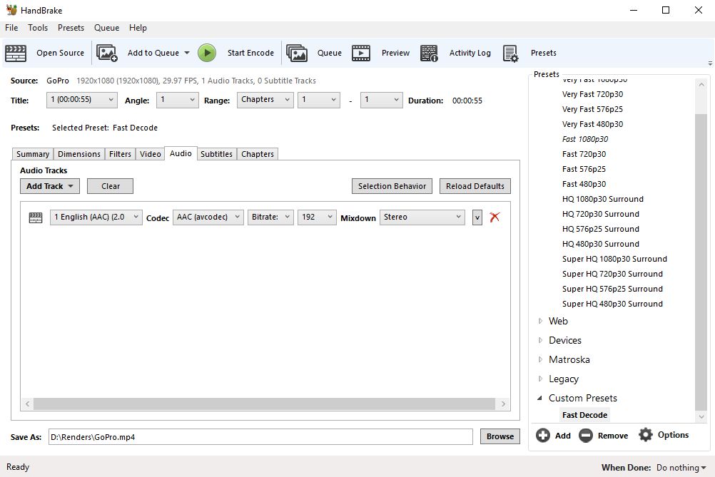Open the Queue menu
The width and height of the screenshot is (715, 477).
pyautogui.click(x=107, y=28)
